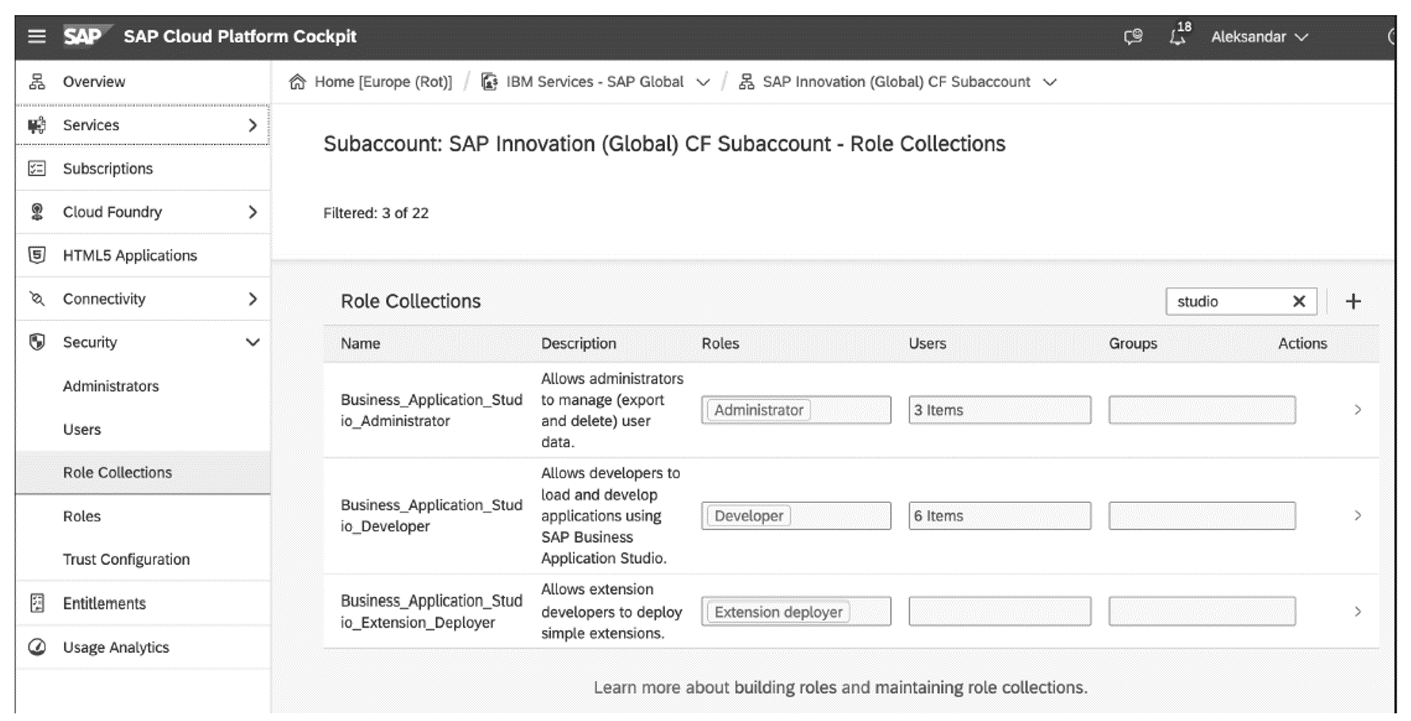
Task: Open Business_Application_Studio_Developer row details arrow
Action: click(1358, 515)
